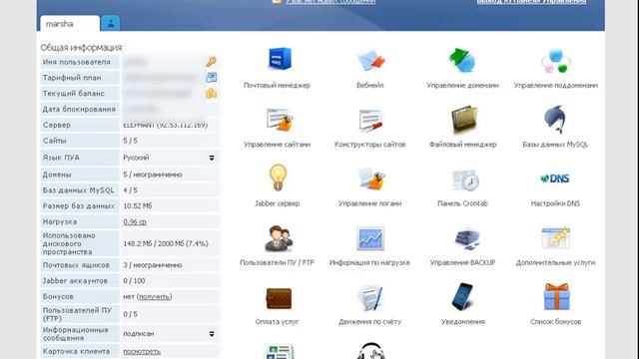Click the card icon at bottom row
The height and width of the screenshot is (359, 639).
280,351
